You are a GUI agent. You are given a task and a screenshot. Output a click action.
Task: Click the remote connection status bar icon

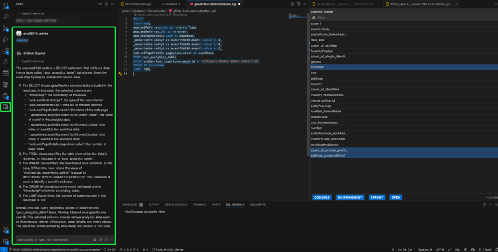tap(3, 249)
